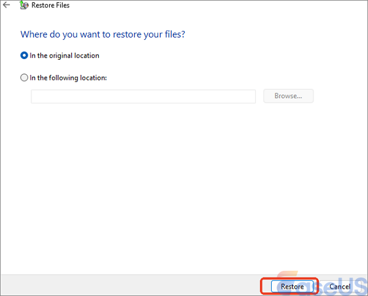Choose the following location radio button
The image size is (368, 296).
point(25,78)
